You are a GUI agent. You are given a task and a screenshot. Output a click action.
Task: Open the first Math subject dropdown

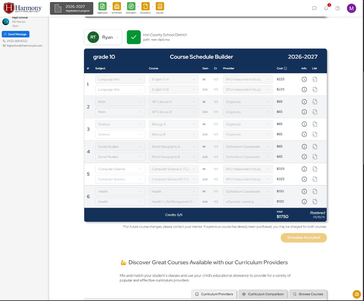(120, 102)
